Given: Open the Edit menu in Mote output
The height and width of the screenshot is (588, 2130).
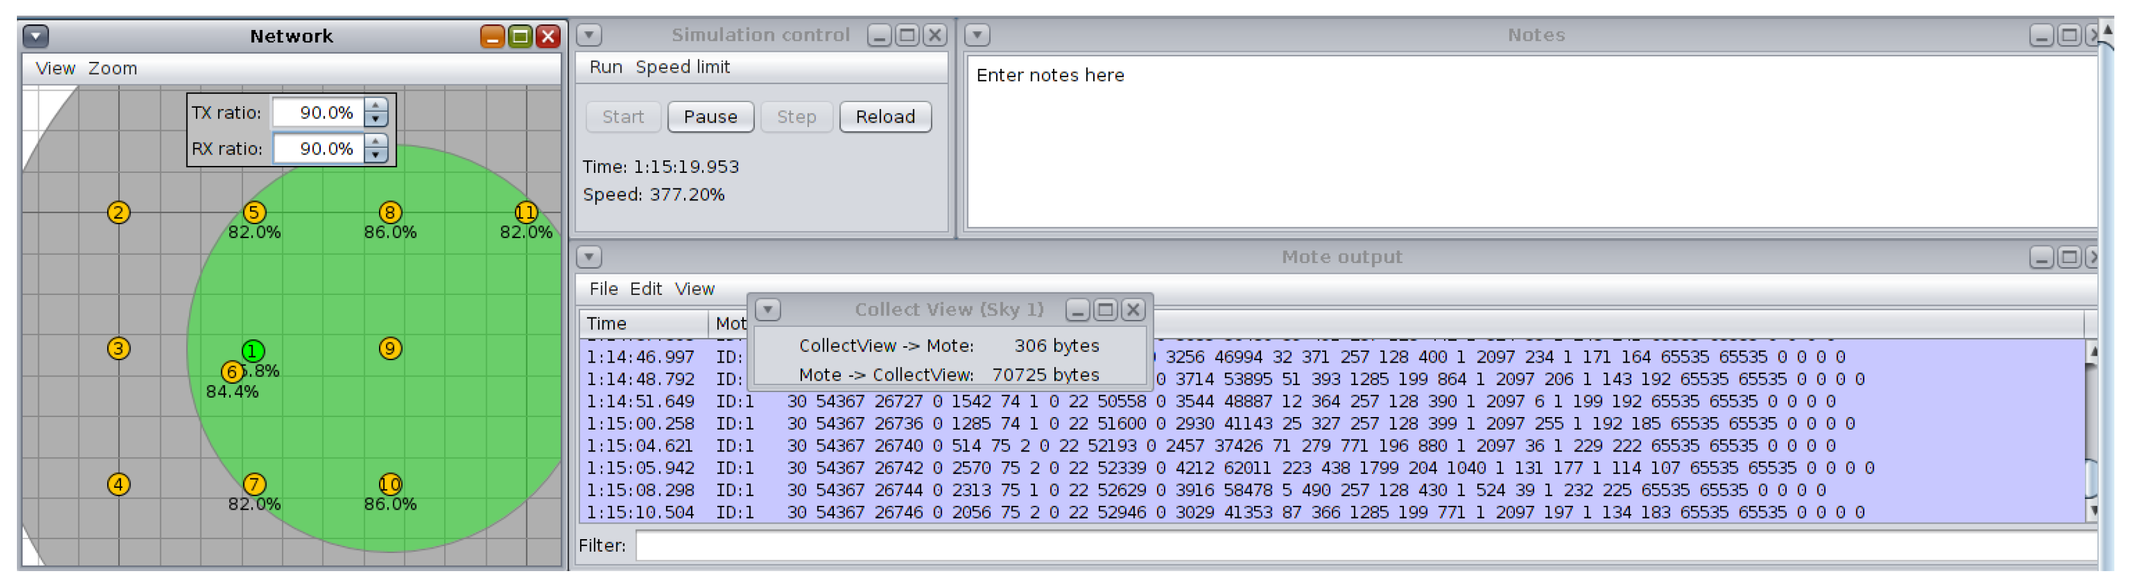Looking at the screenshot, I should pos(646,289).
